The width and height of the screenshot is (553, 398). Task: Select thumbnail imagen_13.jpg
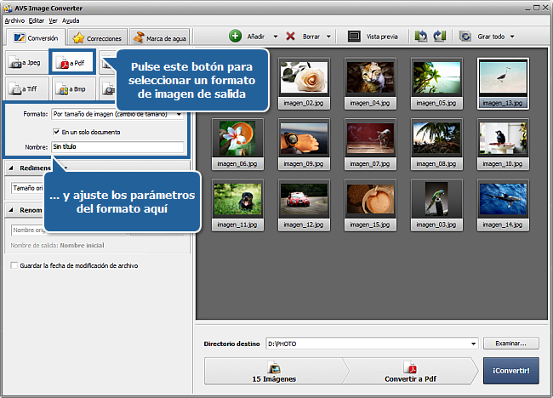(x=503, y=84)
